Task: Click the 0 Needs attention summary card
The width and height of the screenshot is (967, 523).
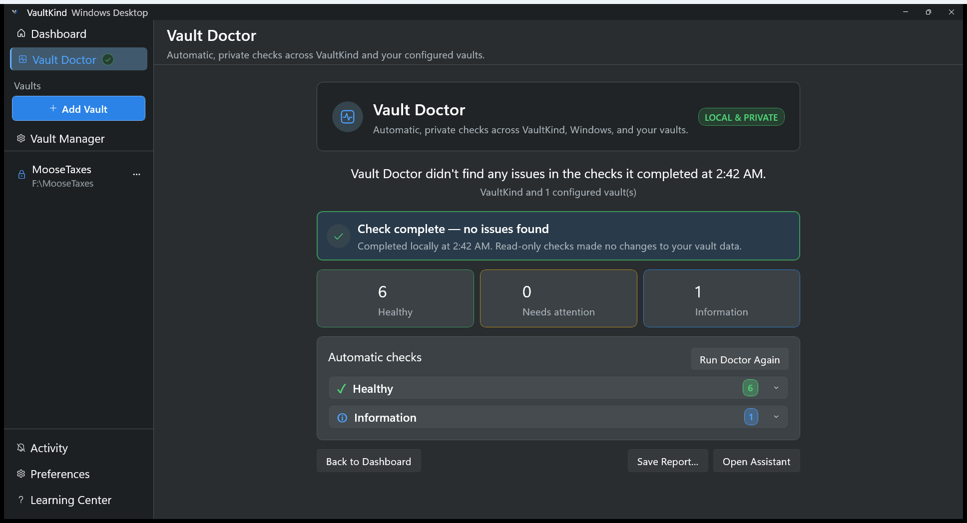Action: [x=558, y=298]
